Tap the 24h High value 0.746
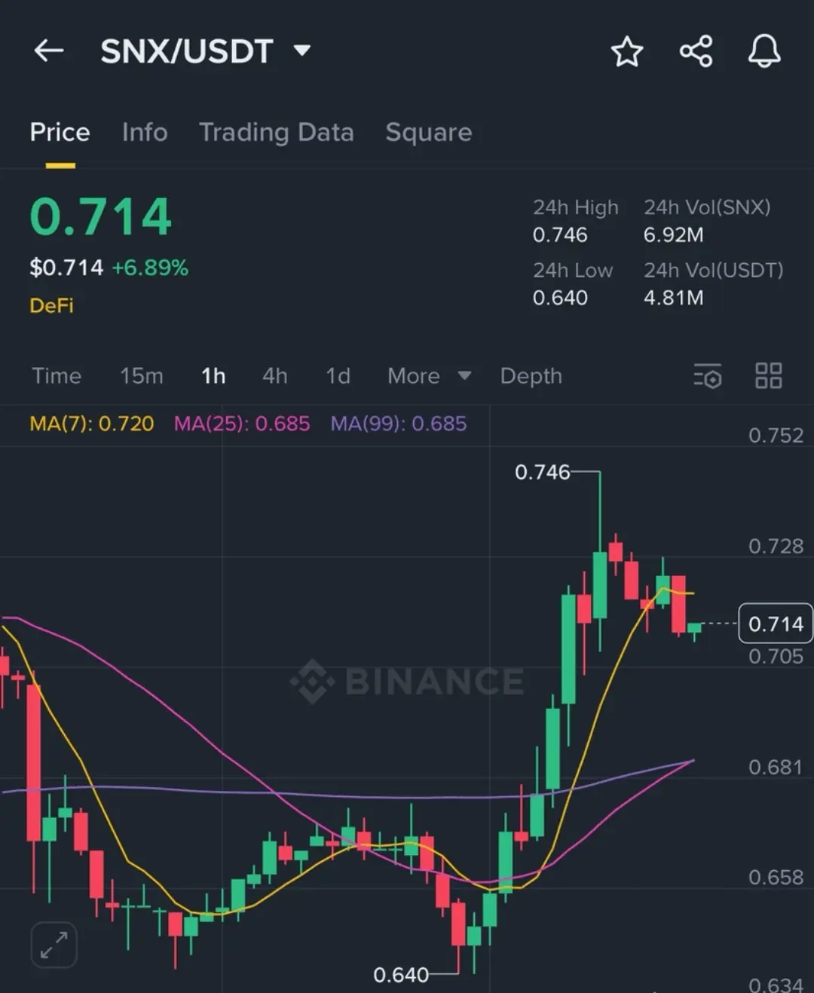 (560, 234)
